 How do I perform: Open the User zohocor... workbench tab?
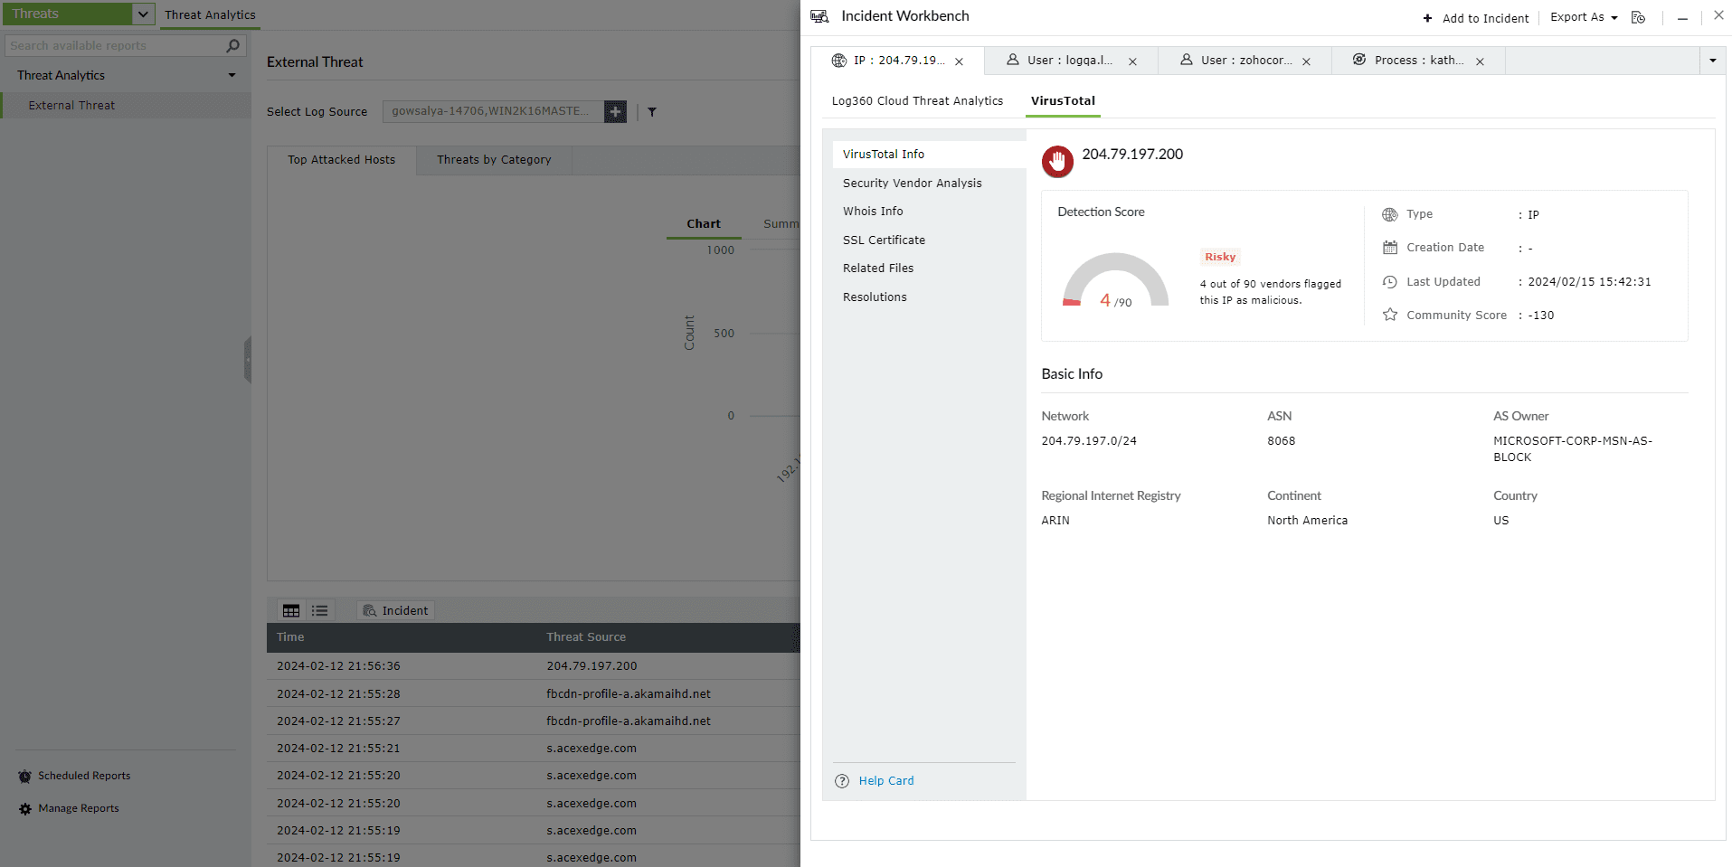(1246, 61)
